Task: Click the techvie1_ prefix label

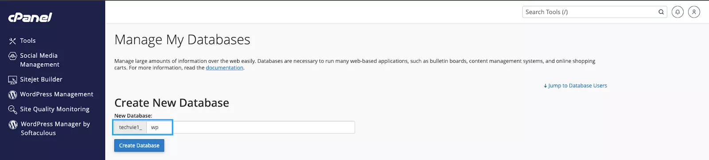Action: coord(130,127)
